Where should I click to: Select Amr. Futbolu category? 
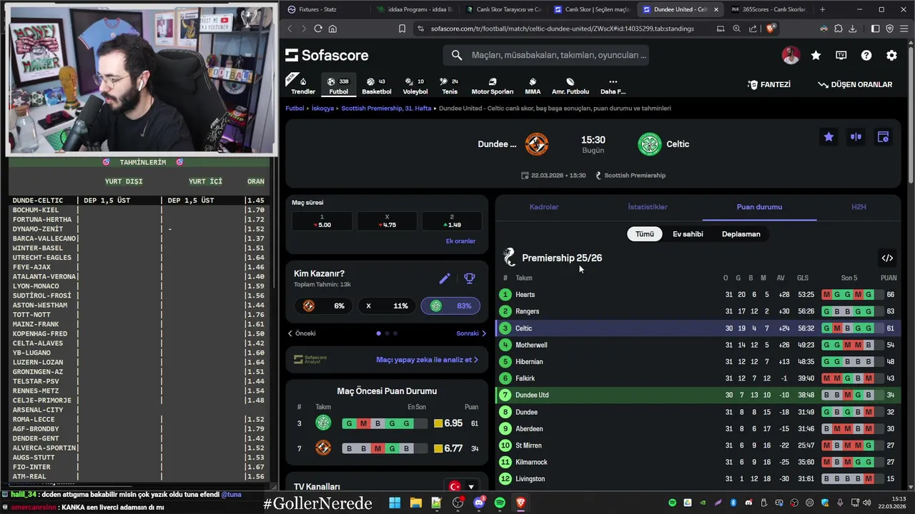570,86
